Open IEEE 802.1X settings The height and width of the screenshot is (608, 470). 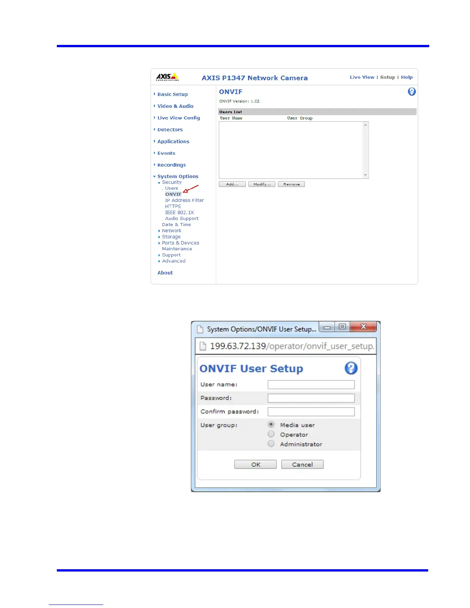(x=179, y=213)
